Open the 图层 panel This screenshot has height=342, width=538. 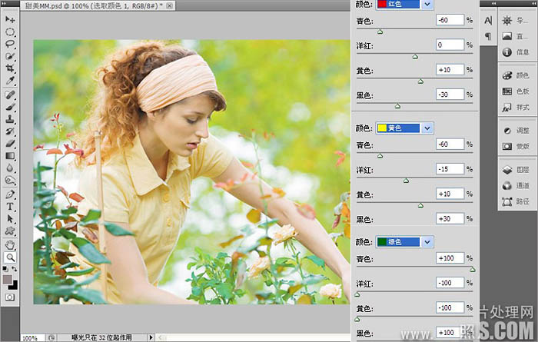tap(517, 170)
